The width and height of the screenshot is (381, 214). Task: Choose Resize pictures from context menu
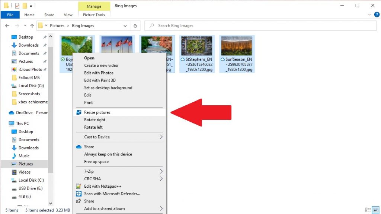pos(119,112)
